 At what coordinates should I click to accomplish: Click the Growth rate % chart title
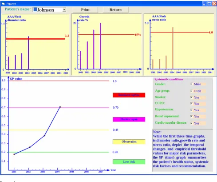click(84, 18)
